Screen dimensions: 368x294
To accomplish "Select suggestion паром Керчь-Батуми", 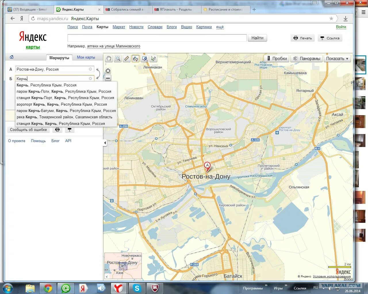I will point(66,111).
